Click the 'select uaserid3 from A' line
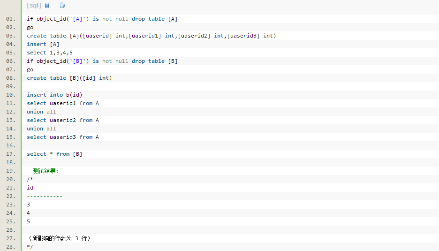The width and height of the screenshot is (439, 251). coord(63,137)
